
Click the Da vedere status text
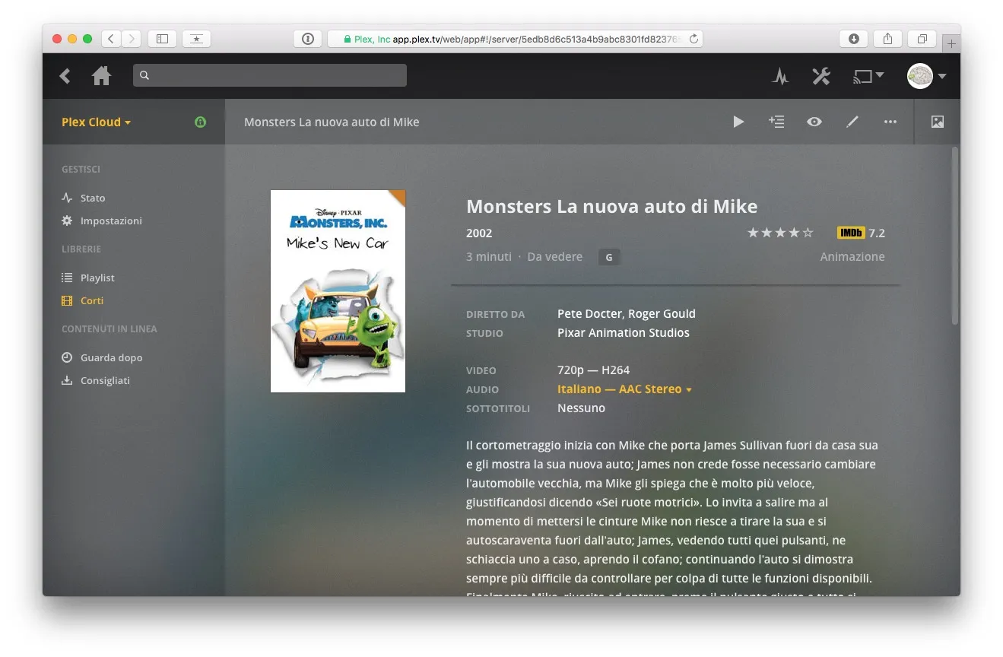tap(555, 256)
